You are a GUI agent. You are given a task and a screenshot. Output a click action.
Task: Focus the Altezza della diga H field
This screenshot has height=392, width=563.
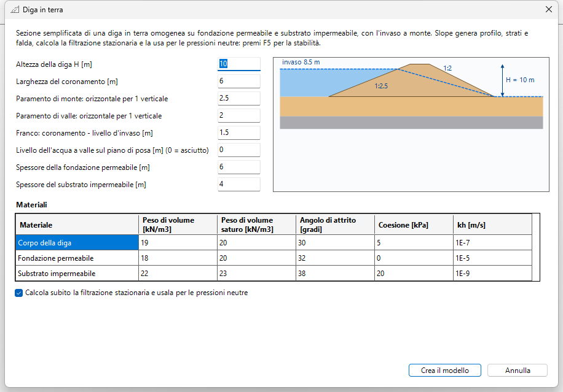coord(238,64)
